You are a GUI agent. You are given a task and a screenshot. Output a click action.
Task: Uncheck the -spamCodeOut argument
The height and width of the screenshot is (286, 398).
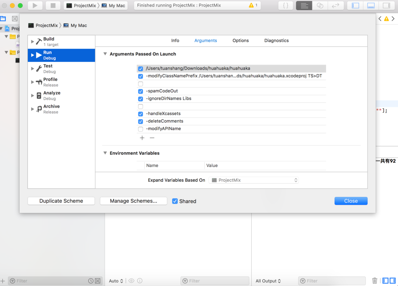141,91
